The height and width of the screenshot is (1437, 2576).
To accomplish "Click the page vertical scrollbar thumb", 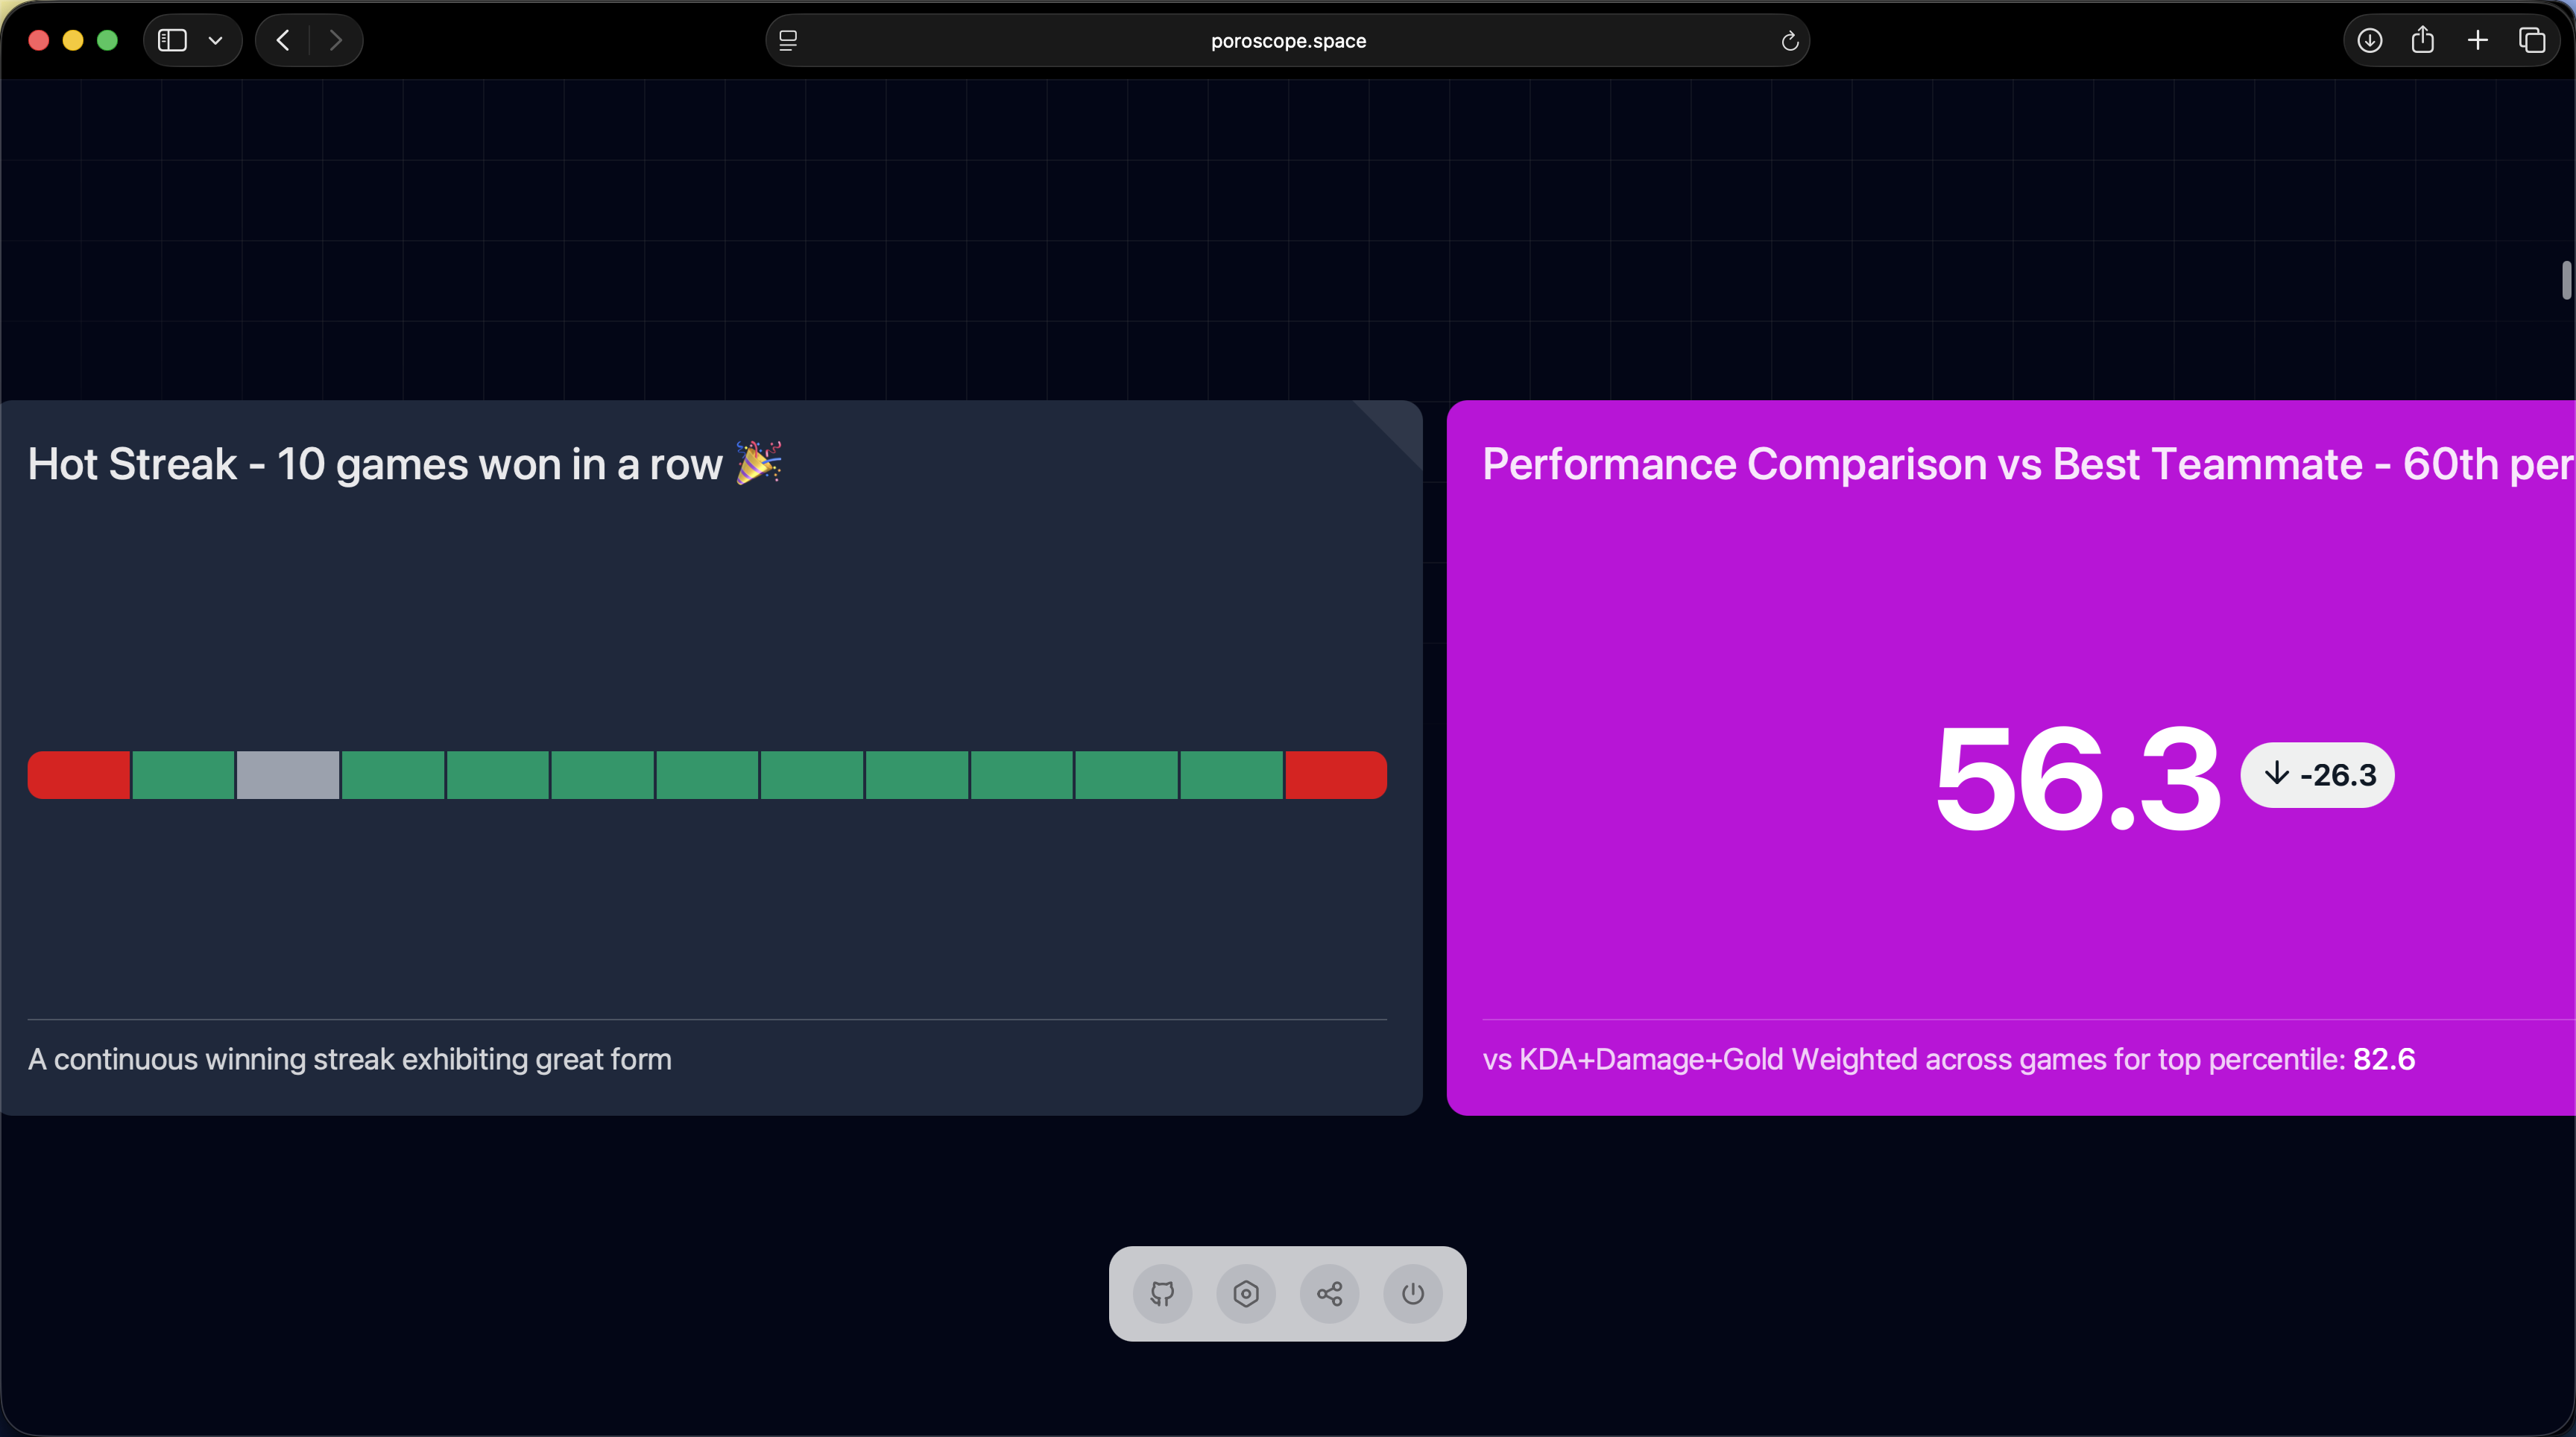I will [2566, 280].
